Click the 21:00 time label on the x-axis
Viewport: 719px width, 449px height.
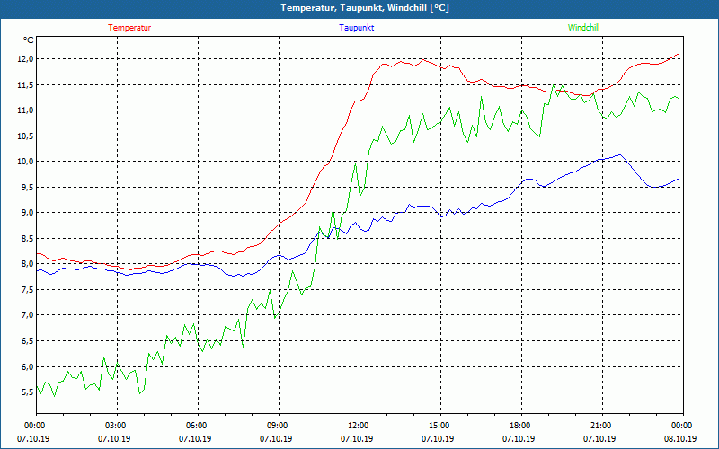coord(602,425)
